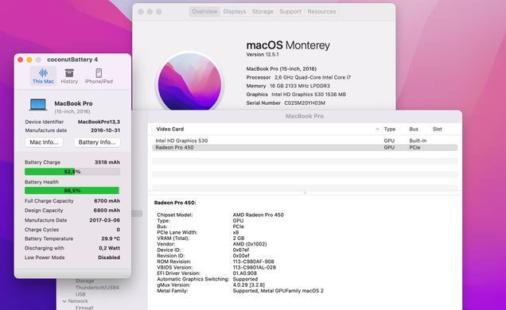Sort by Slot column header

pyautogui.click(x=438, y=129)
